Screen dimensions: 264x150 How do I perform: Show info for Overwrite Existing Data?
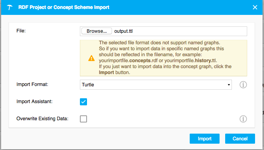coord(243,119)
